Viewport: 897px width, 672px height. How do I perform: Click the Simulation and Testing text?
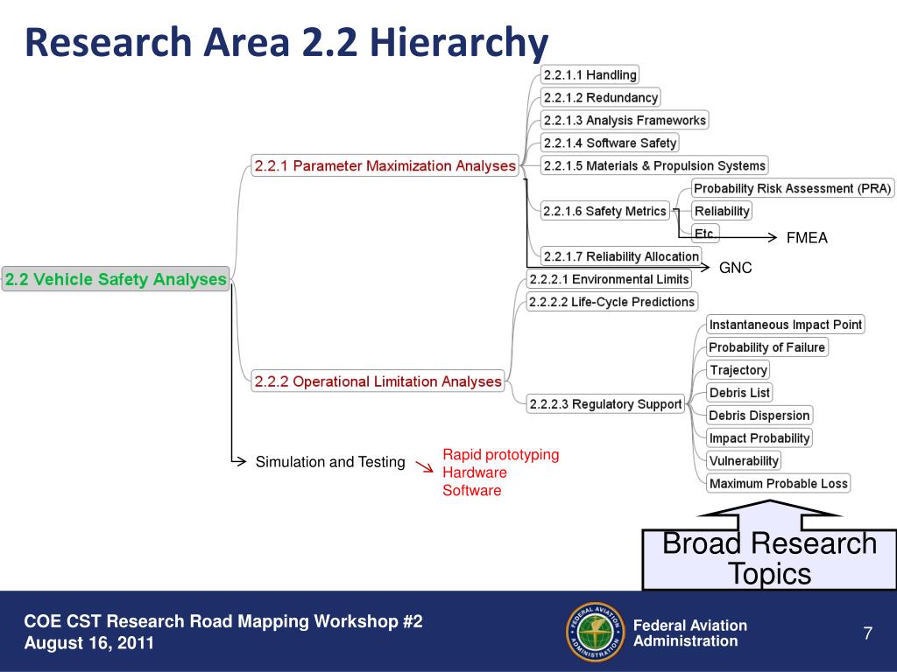tap(330, 462)
